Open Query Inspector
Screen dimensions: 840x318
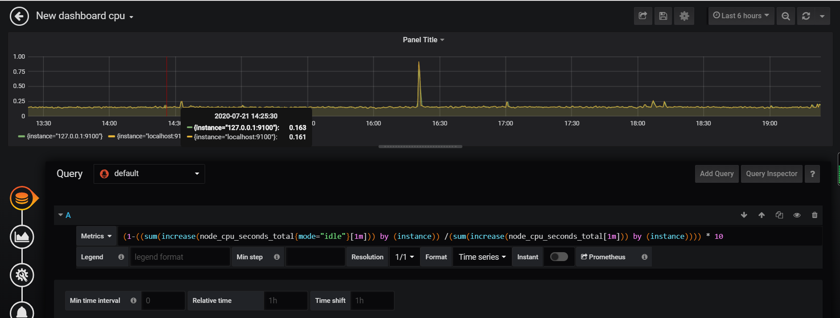point(772,174)
